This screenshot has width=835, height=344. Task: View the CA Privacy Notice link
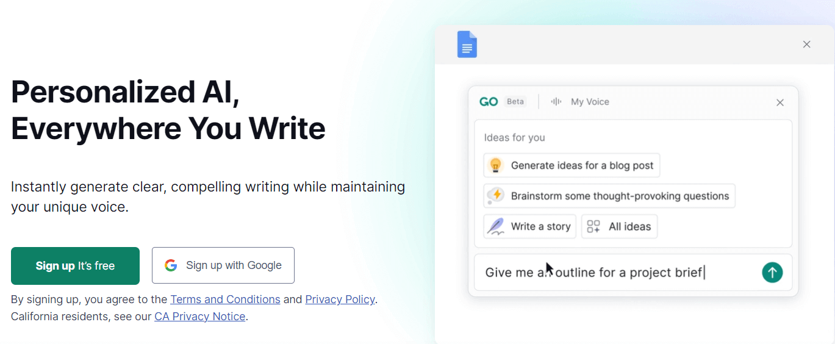[199, 317]
